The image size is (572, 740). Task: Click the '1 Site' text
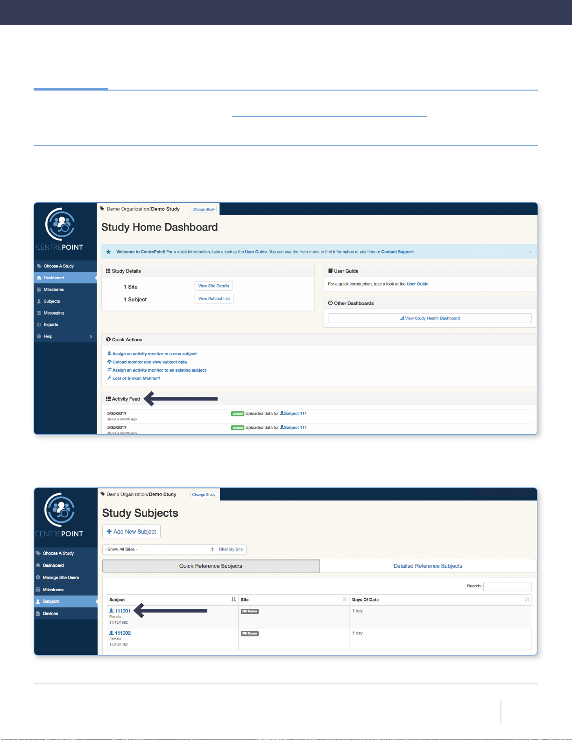(x=130, y=287)
